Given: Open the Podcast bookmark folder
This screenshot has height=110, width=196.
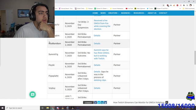Looking at the screenshot, I should coord(89,9).
